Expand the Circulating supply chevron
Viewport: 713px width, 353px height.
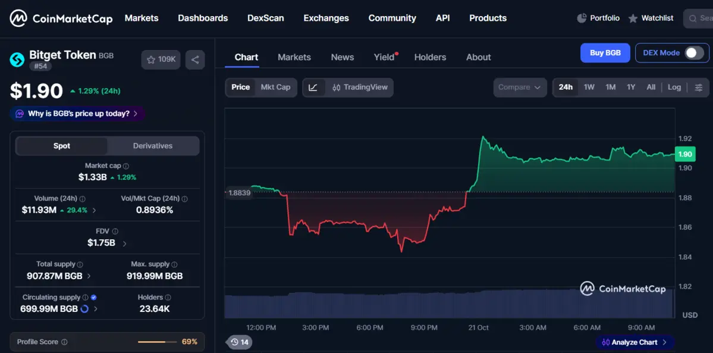95,309
